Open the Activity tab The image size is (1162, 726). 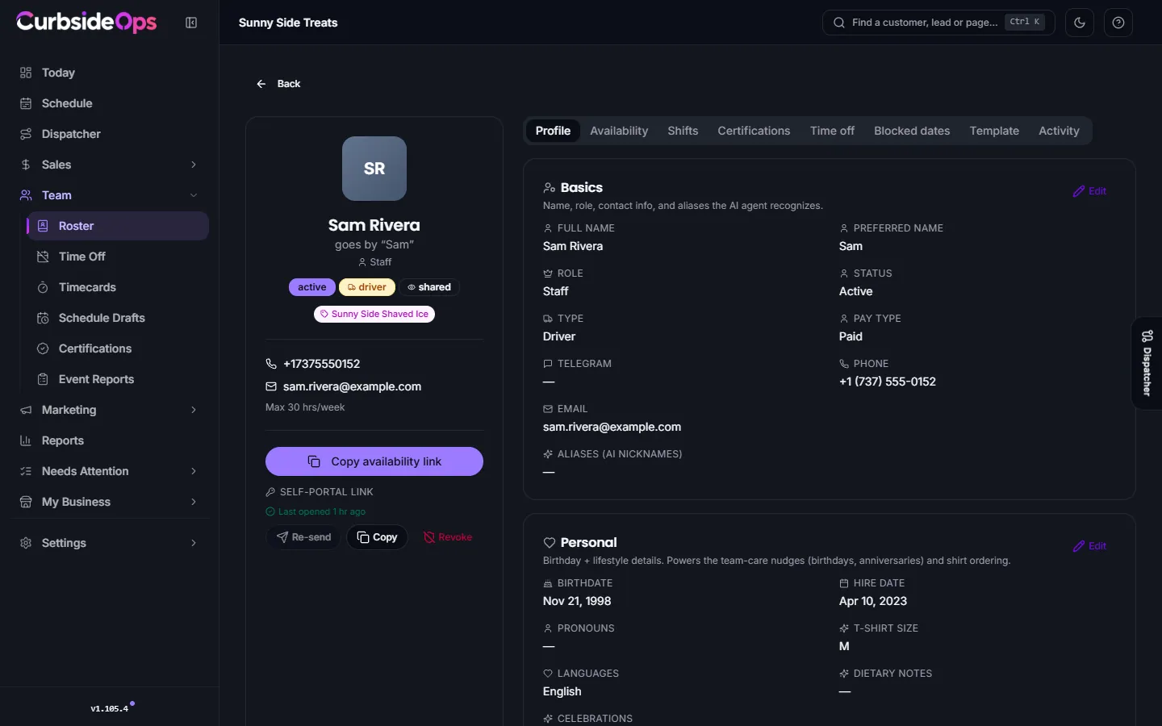[1059, 131]
